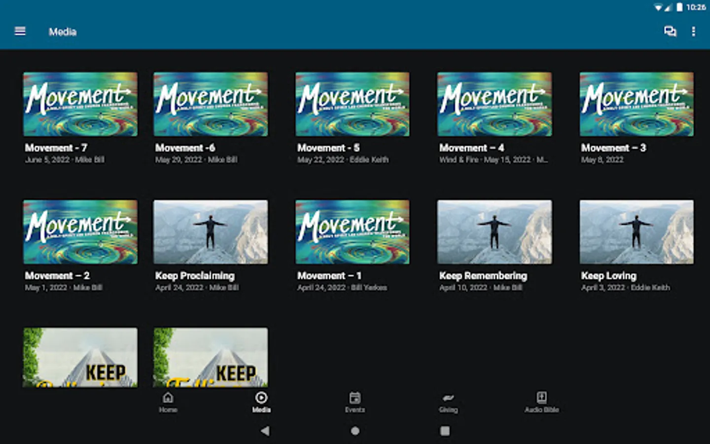The height and width of the screenshot is (444, 710).
Task: Open the Keep Loving thumbnail
Action: pos(637,232)
